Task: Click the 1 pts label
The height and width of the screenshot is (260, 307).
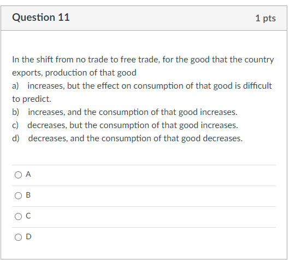Action: point(265,18)
